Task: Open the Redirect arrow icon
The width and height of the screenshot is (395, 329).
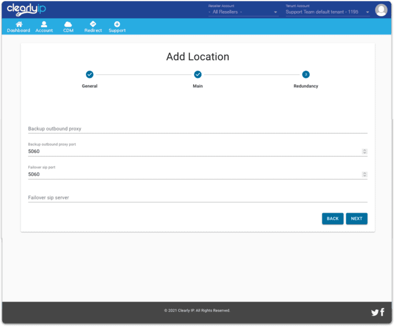Action: coord(93,24)
